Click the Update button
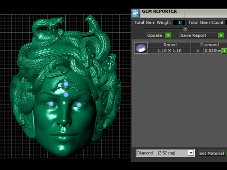The image size is (227, 170). [156, 35]
